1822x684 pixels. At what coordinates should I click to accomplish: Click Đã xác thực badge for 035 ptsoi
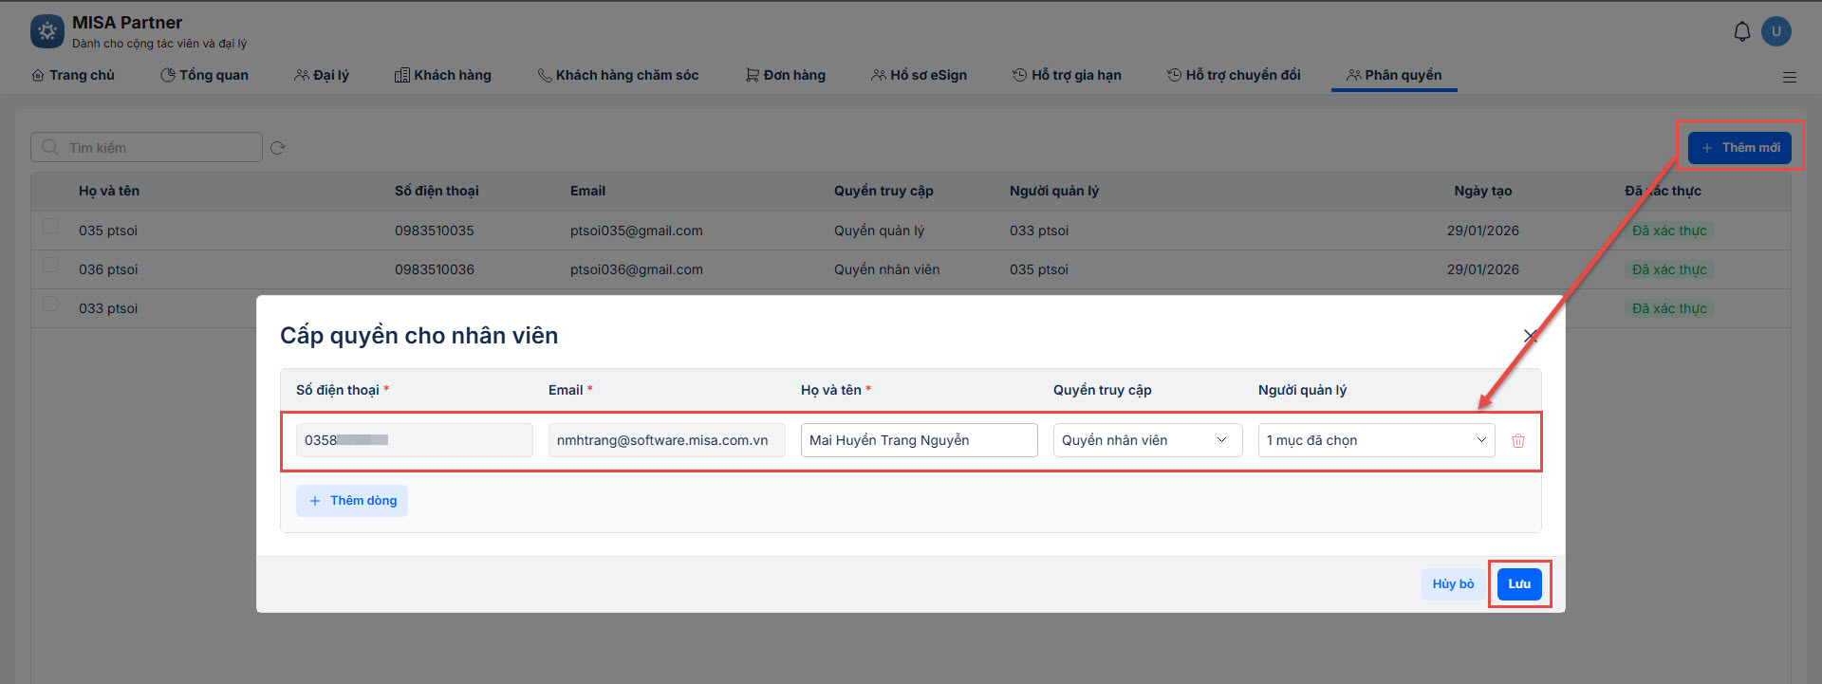coord(1669,231)
